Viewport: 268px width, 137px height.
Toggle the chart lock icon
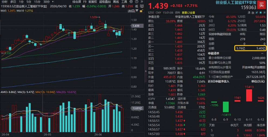click(x=141, y=11)
